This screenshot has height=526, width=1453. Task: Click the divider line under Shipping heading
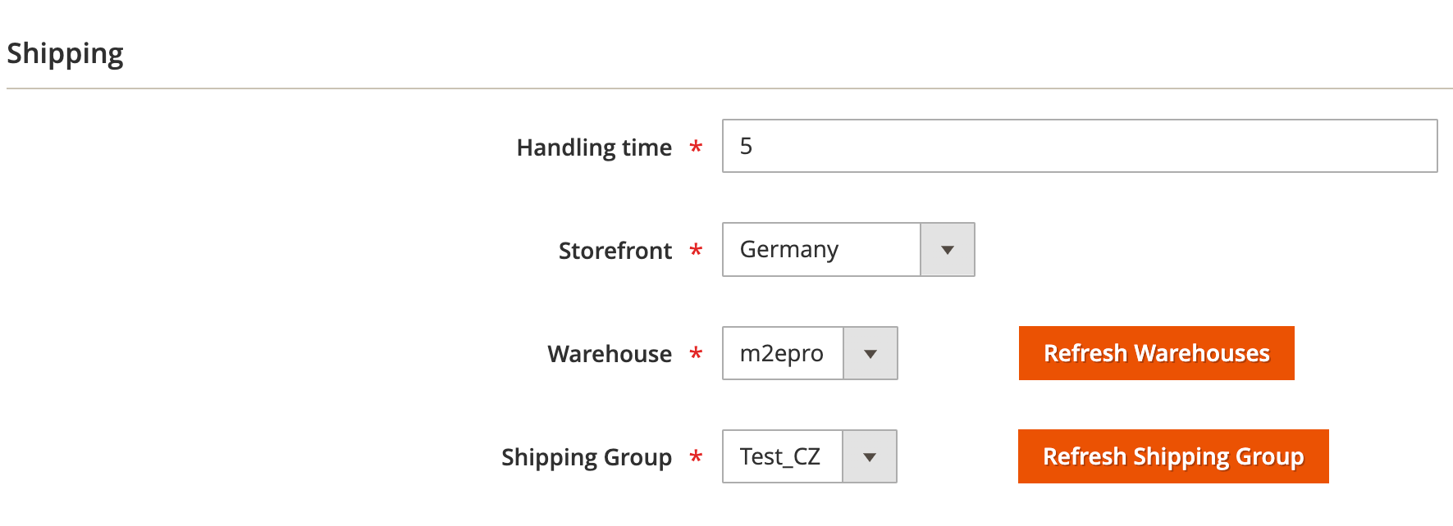[729, 88]
